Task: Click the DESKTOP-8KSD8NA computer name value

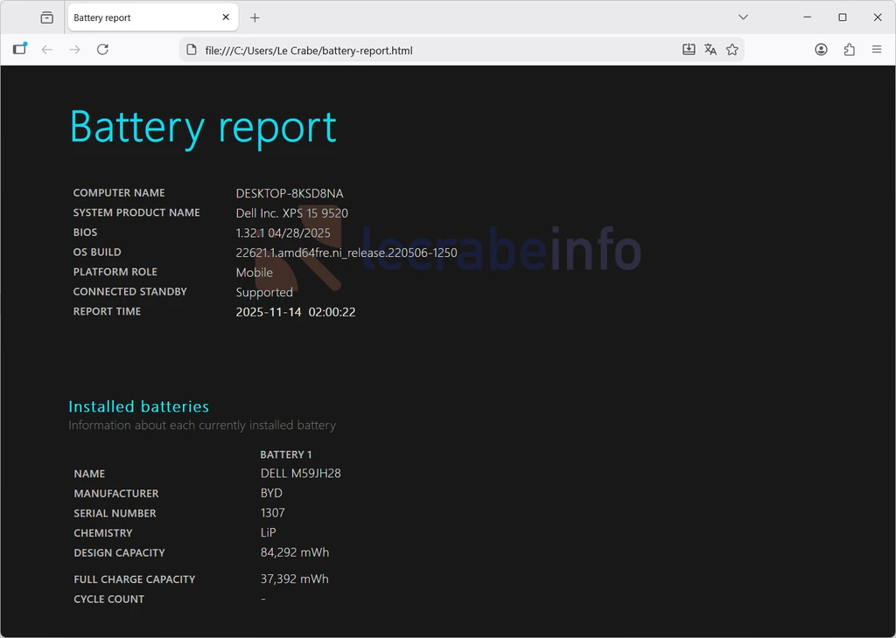Action: (x=290, y=193)
